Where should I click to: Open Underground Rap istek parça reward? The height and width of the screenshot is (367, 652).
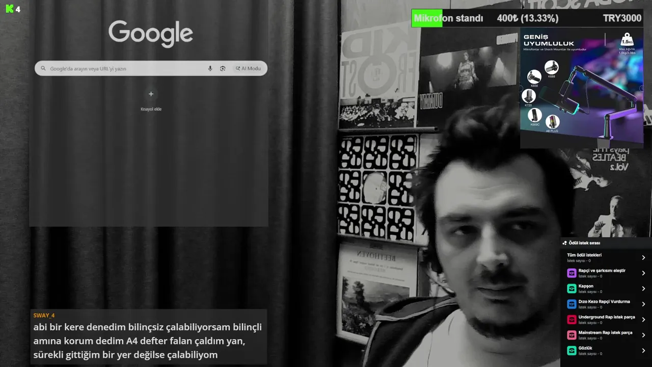(606, 320)
